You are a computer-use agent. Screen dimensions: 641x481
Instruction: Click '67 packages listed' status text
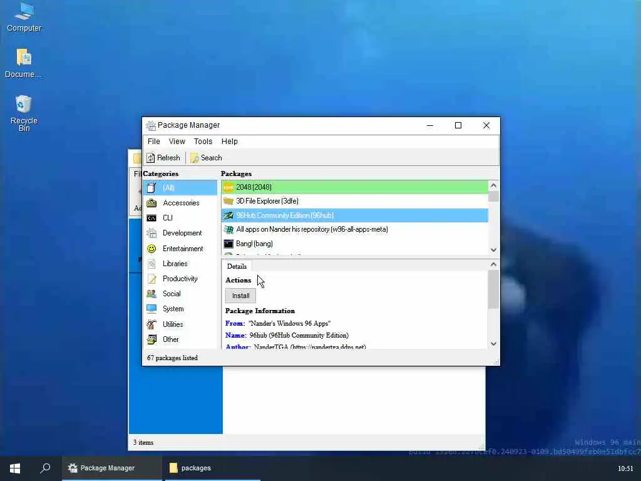coord(172,358)
